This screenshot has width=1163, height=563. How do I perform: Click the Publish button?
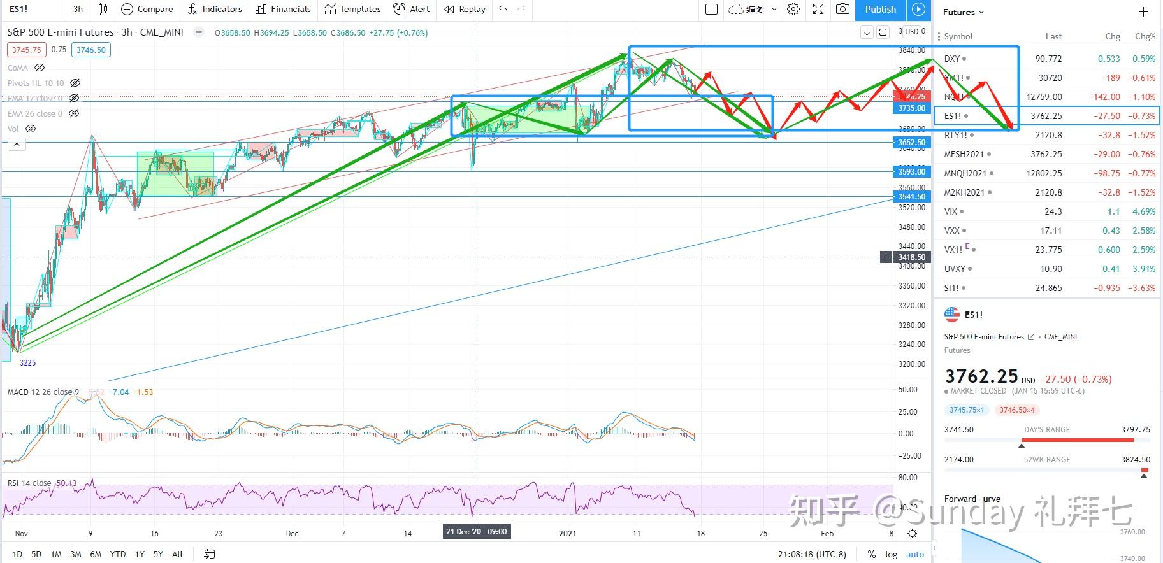[881, 9]
